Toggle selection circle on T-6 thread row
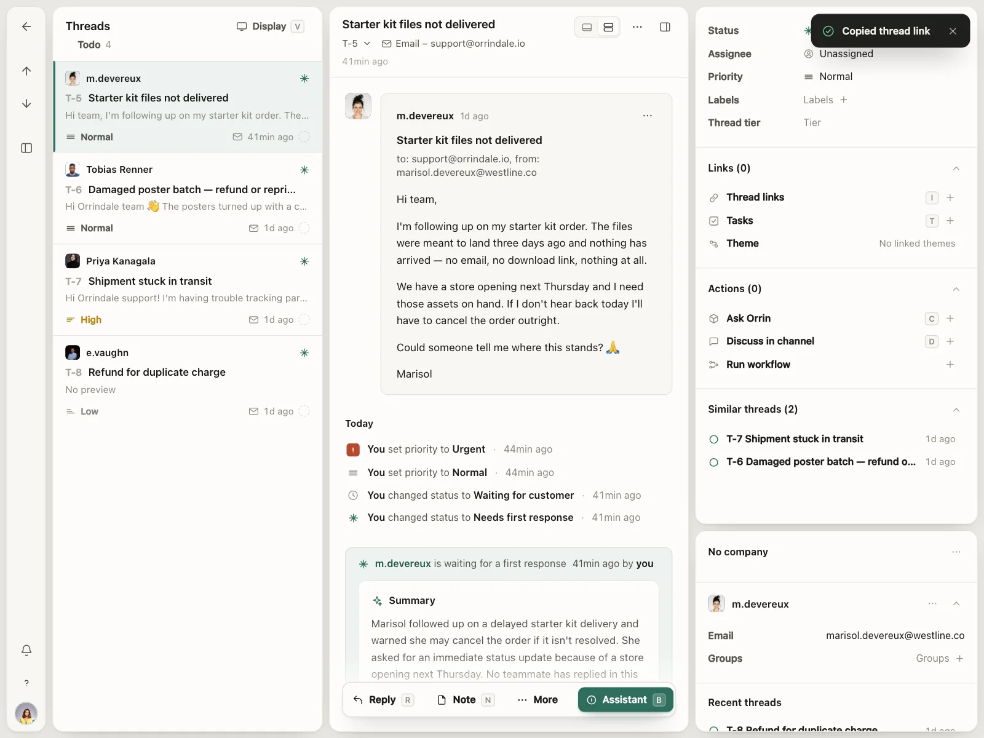 (304, 228)
